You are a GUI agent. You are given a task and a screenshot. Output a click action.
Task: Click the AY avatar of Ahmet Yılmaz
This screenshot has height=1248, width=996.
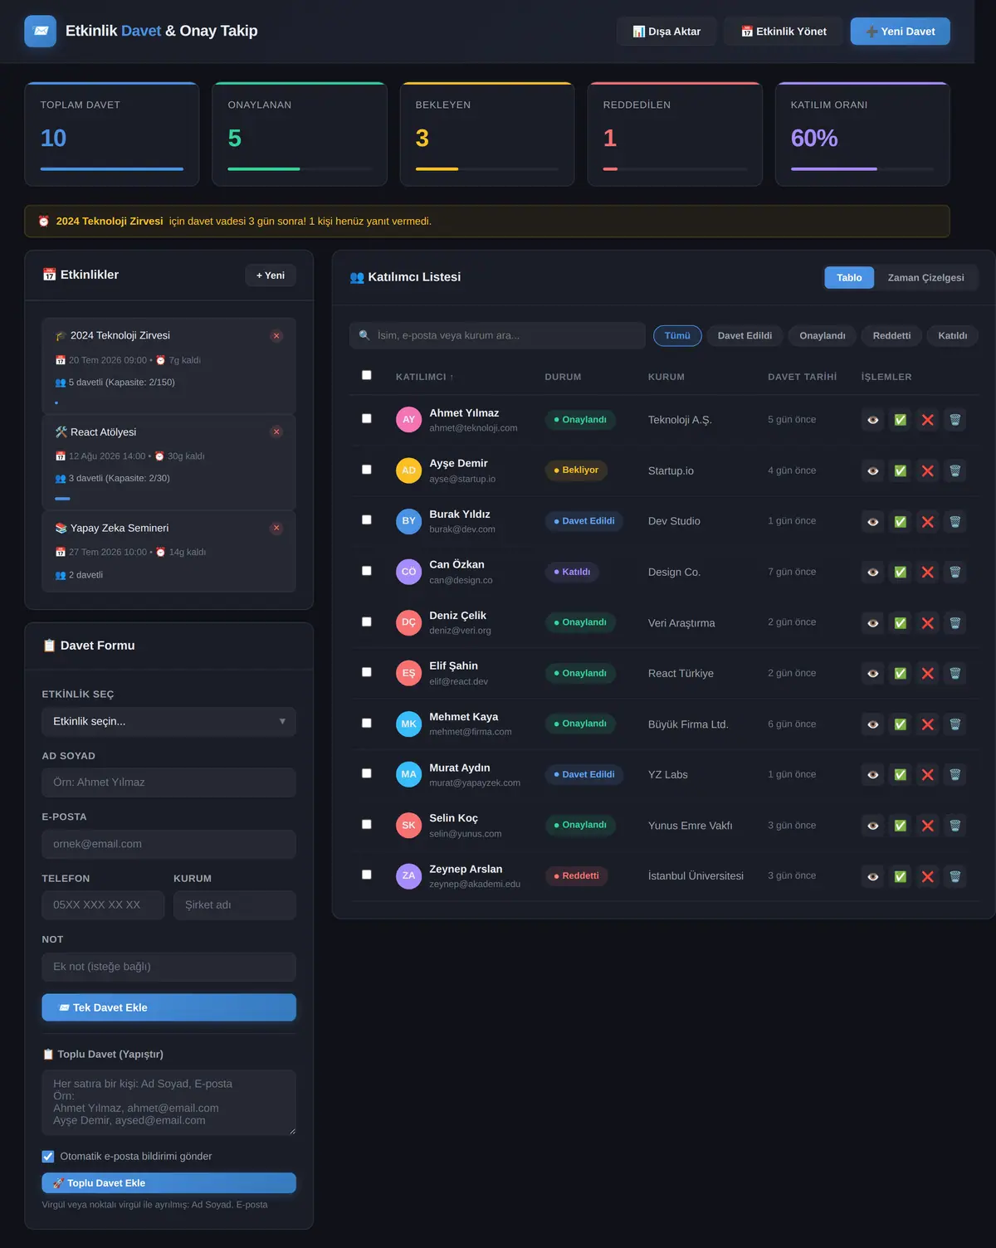(408, 420)
